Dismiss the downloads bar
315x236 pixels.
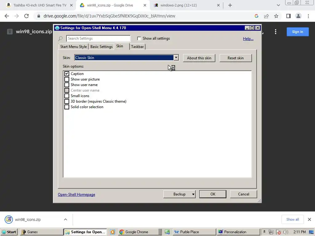[x=309, y=219]
